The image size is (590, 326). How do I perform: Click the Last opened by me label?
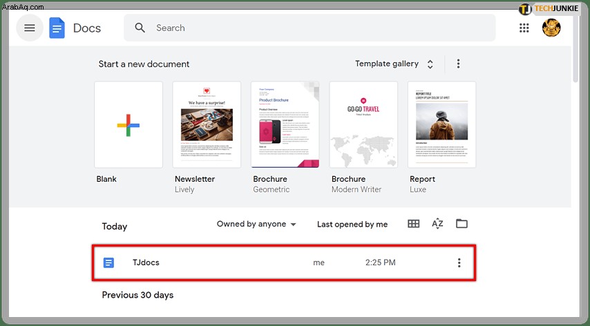352,224
